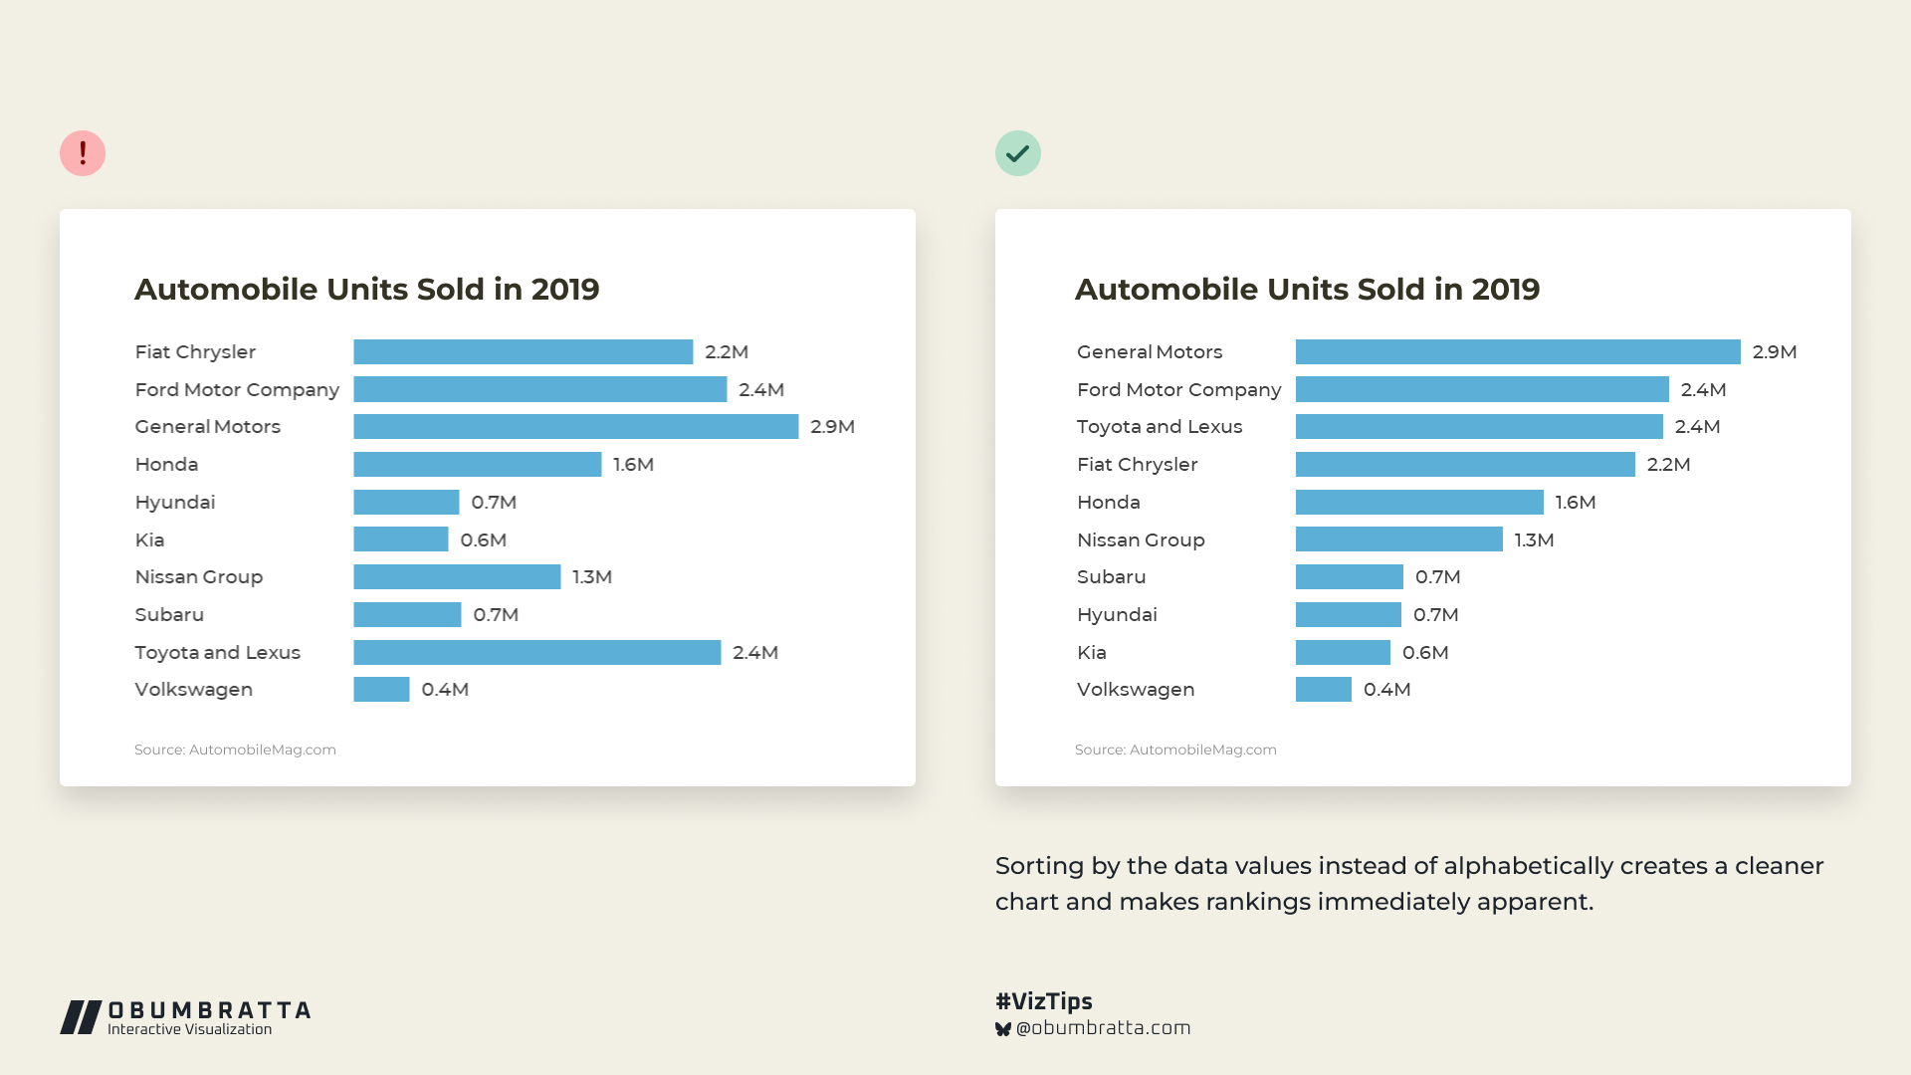Click the #VizTips hashtag
Image resolution: width=1911 pixels, height=1075 pixels.
point(1043,1001)
